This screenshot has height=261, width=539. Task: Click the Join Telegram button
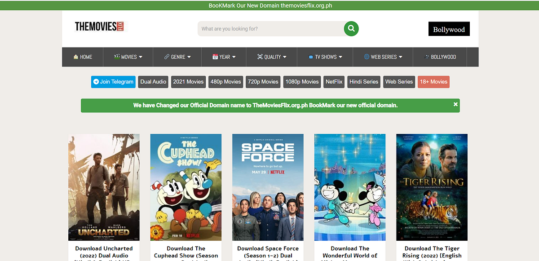[x=113, y=82]
